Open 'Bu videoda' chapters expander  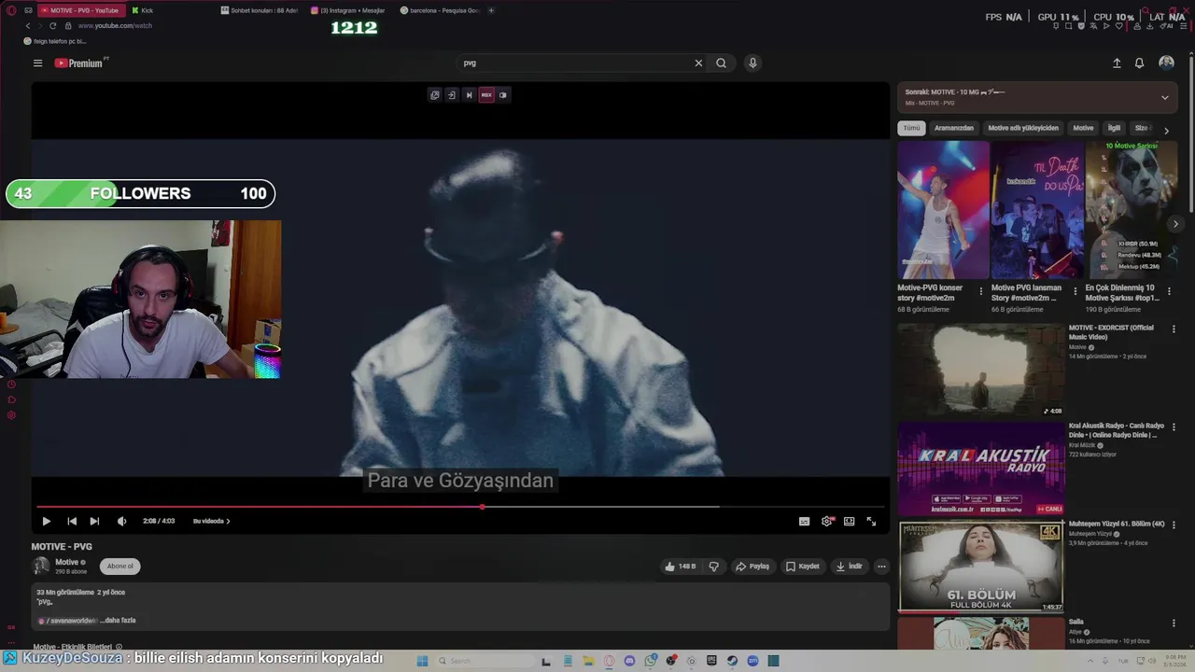pos(211,522)
